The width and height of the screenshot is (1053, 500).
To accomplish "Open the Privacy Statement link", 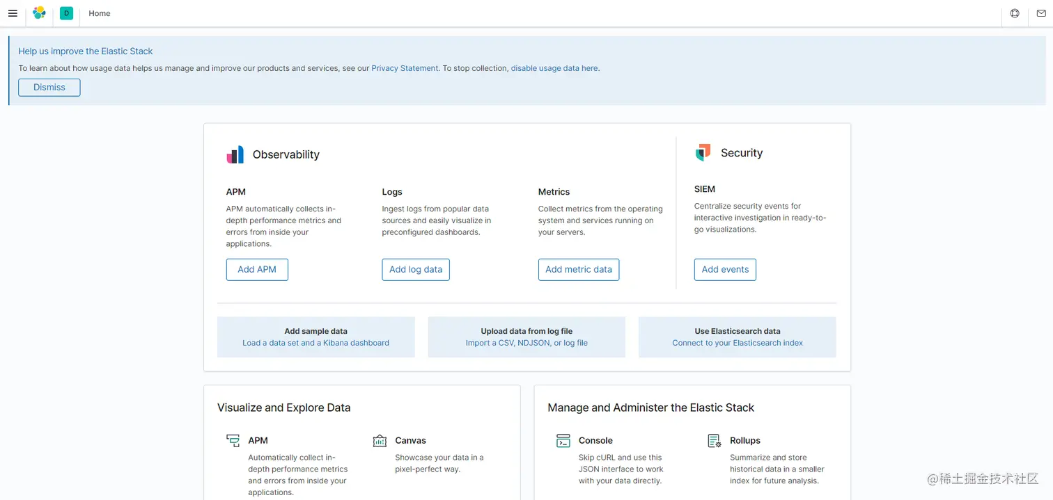I will [x=405, y=68].
